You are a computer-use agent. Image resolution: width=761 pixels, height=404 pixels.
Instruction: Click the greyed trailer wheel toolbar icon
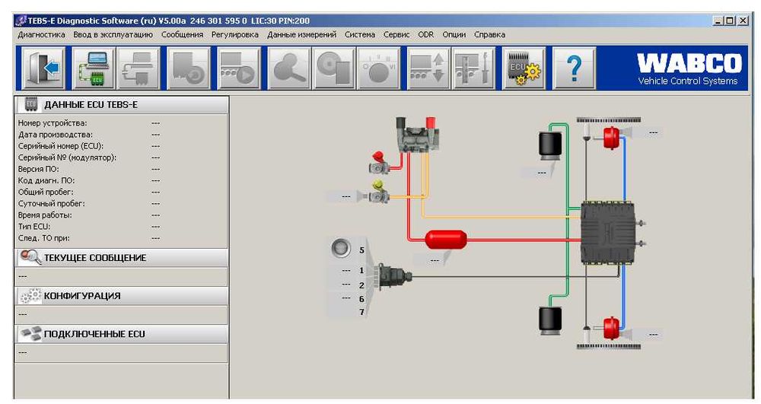(x=188, y=68)
